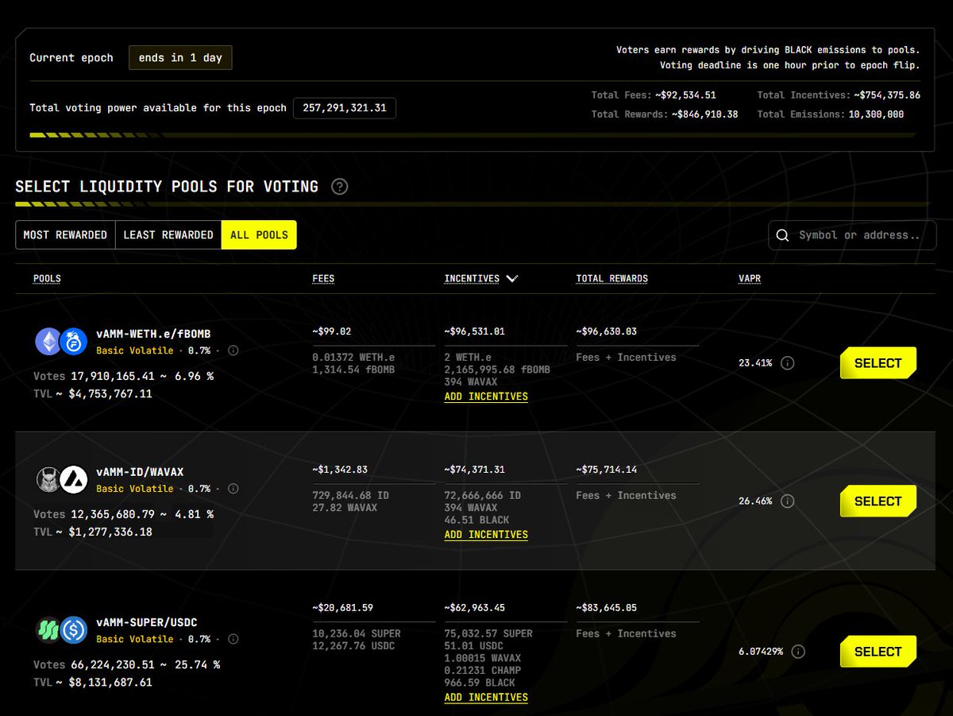The image size is (953, 716).
Task: Click fees amount ~$20,681.59
Action: 342,608
